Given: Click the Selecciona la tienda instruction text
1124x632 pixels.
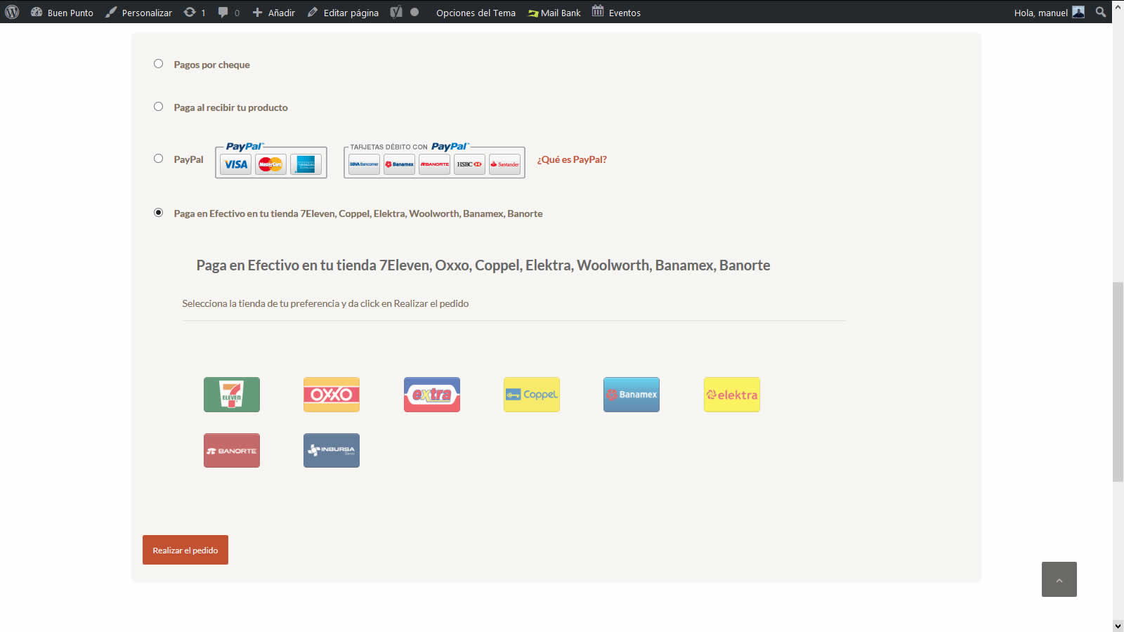Looking at the screenshot, I should (325, 303).
